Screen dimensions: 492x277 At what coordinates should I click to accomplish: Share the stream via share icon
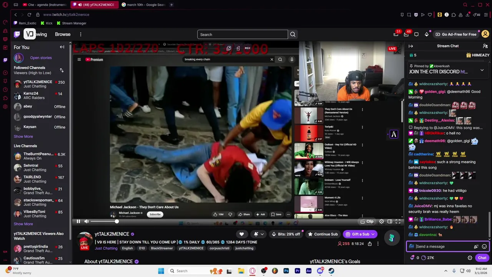point(369,244)
